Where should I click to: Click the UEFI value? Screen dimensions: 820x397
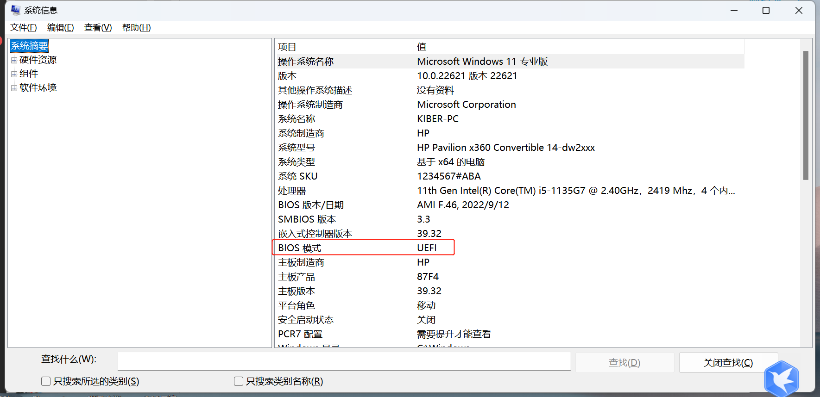tap(427, 248)
